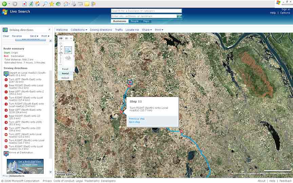This screenshot has width=293, height=183.
Task: Click destination flag icon beside Arrive at Destination
Action: pyautogui.click(x=6, y=154)
